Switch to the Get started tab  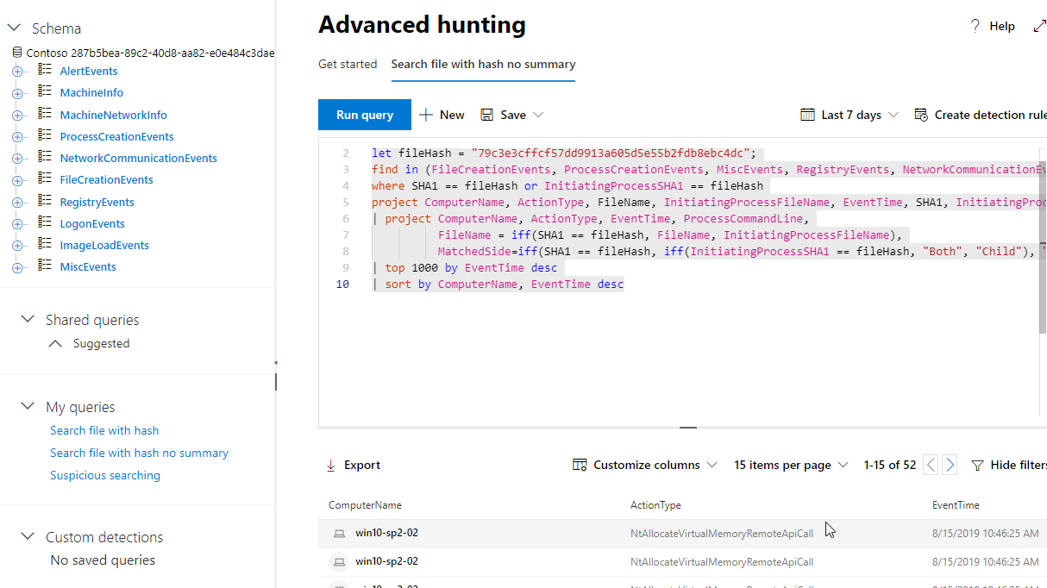[x=348, y=65]
